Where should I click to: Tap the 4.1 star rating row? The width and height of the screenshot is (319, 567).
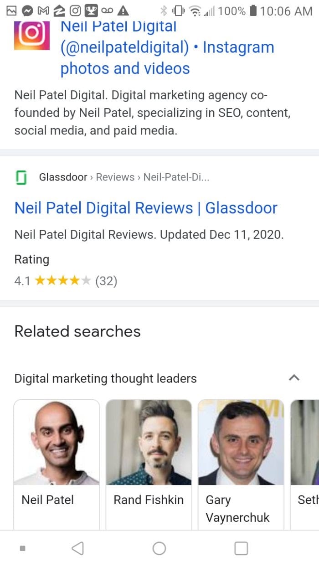[64, 281]
